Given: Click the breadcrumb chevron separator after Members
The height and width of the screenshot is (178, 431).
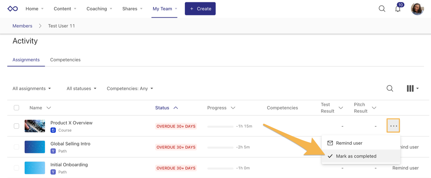Looking at the screenshot, I should click(x=40, y=26).
